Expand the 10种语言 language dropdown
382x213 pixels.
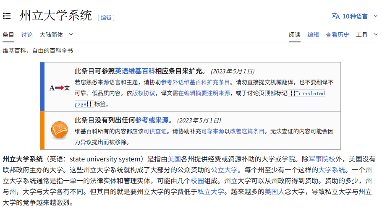click(x=354, y=16)
